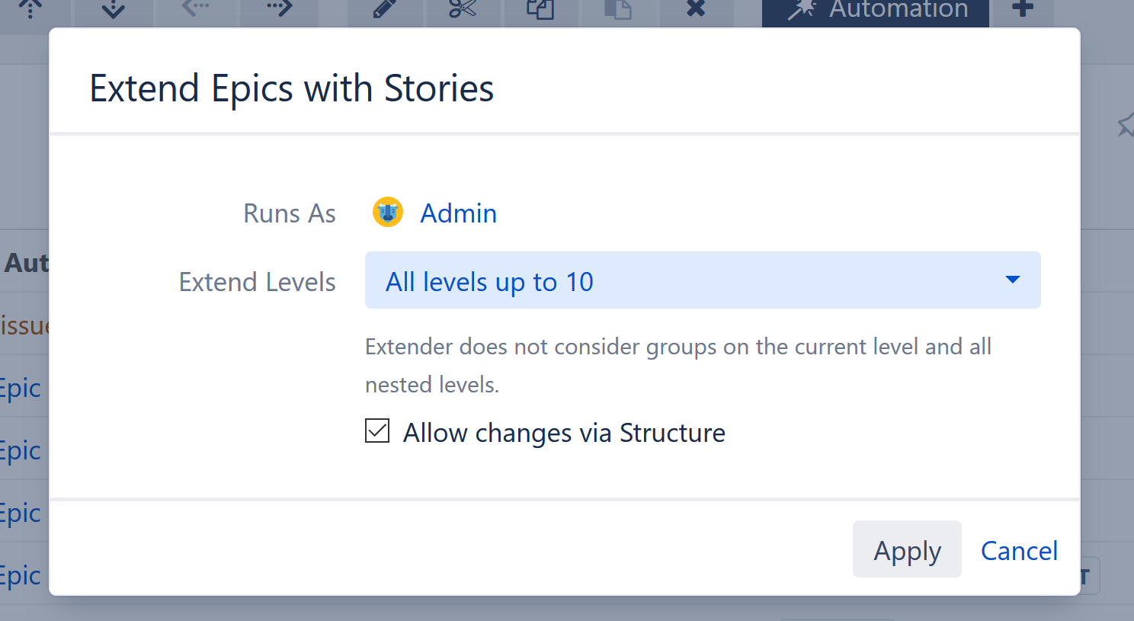Click the copy icon in toolbar
Image resolution: width=1134 pixels, height=621 pixels.
540,9
